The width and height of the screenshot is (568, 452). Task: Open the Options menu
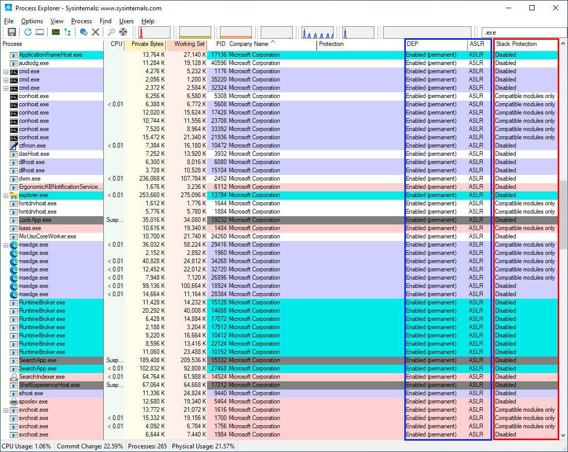[31, 21]
